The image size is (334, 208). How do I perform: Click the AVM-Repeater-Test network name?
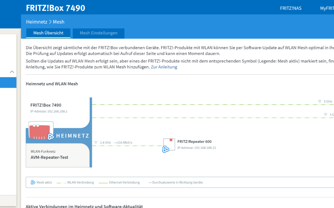pos(49,157)
